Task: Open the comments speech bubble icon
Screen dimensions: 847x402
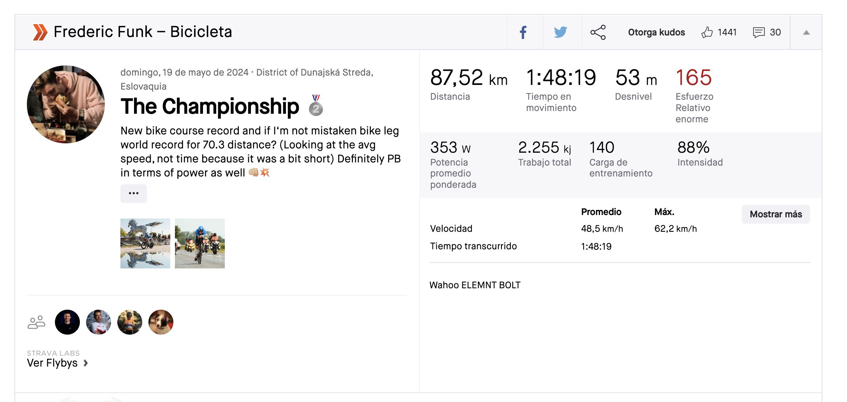Action: (x=759, y=32)
